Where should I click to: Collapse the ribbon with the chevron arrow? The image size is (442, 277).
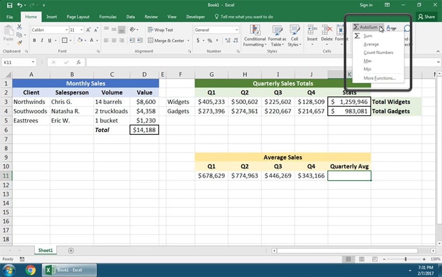click(x=438, y=52)
